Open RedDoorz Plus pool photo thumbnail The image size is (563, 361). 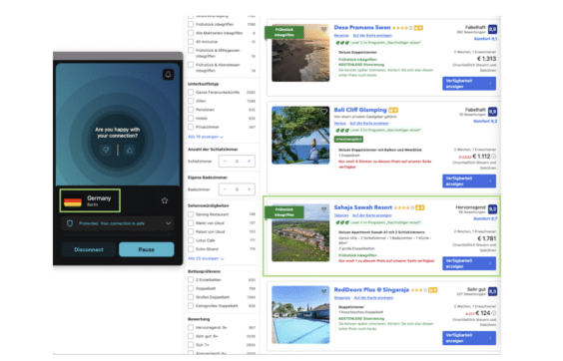click(300, 315)
